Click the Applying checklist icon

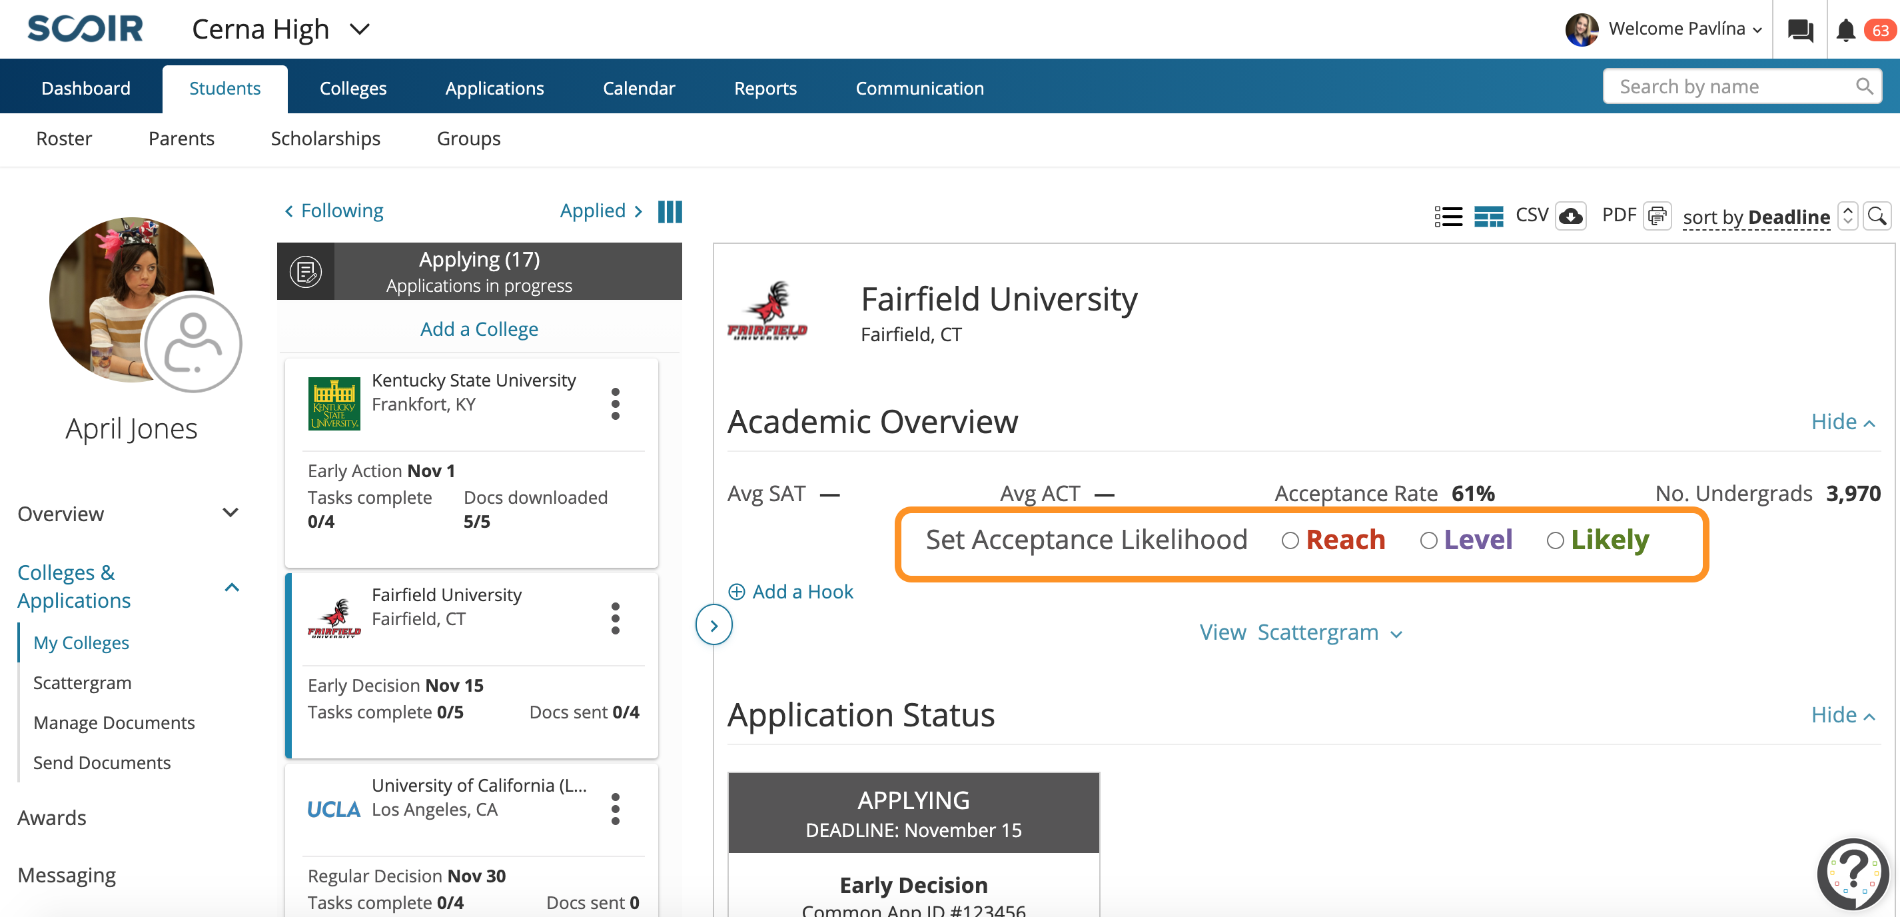305,271
